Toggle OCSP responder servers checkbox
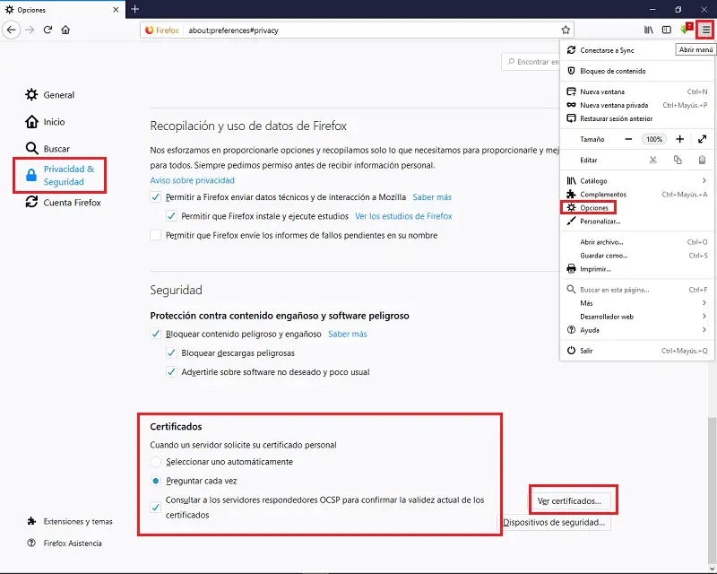 point(155,507)
